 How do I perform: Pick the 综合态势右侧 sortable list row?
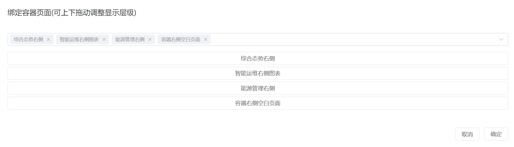click(x=258, y=58)
